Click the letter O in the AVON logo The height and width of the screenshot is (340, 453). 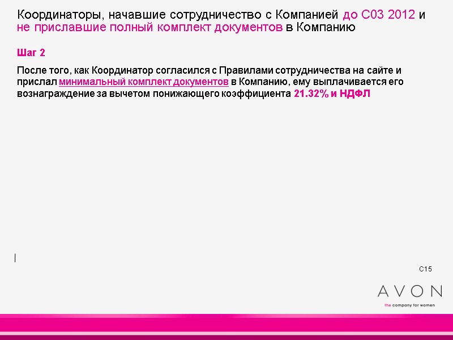tap(417, 291)
